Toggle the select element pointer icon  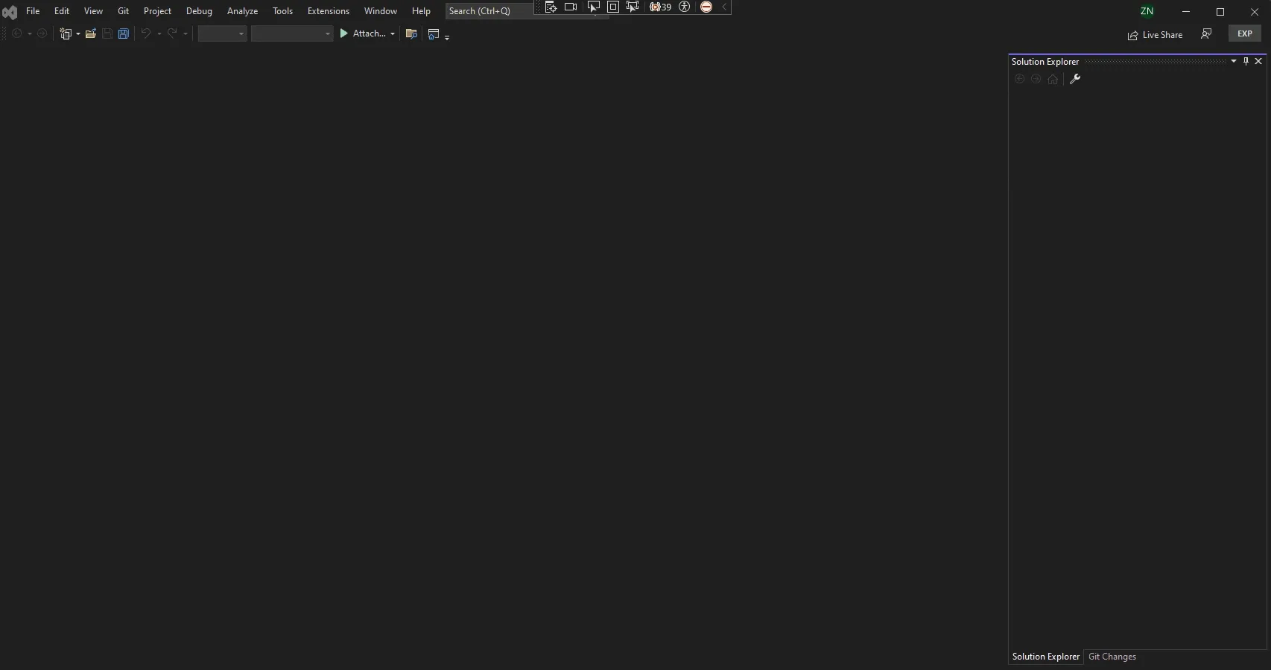[x=593, y=7]
